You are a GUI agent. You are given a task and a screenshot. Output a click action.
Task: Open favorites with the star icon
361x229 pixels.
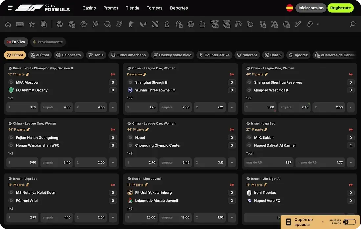[32, 24]
